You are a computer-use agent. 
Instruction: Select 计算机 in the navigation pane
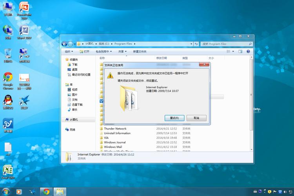pyautogui.click(x=74, y=120)
